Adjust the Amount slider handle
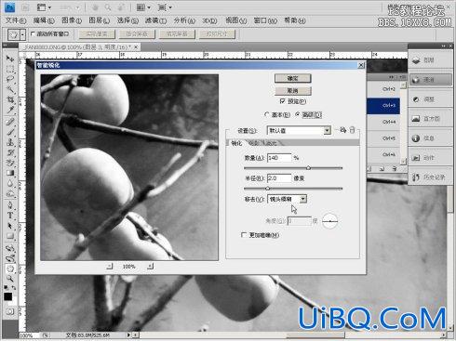 [308, 168]
